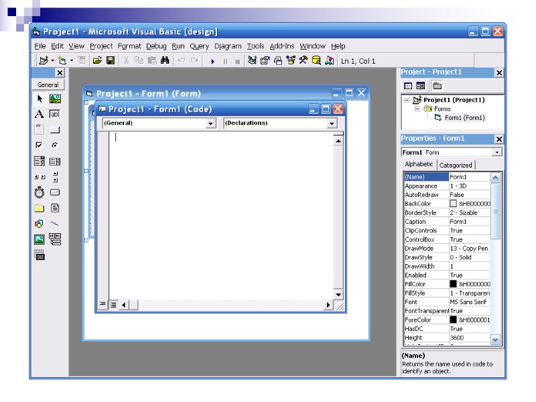
Task: Click View Code in Project panel
Action: coord(408,86)
